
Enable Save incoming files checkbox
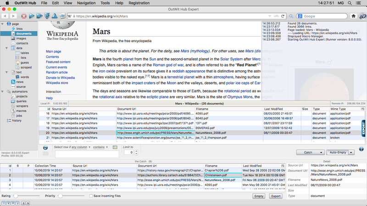pos(91,196)
